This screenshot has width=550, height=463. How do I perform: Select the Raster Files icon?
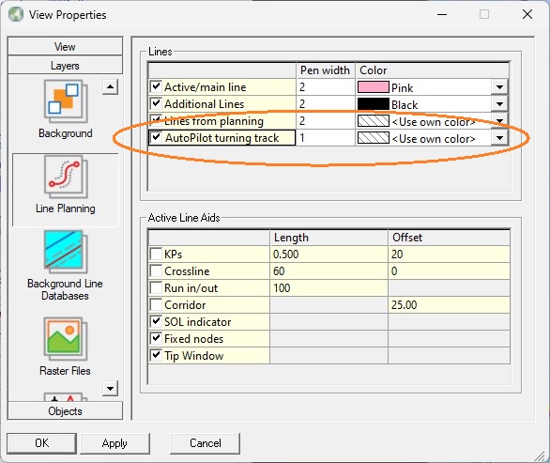(x=66, y=339)
